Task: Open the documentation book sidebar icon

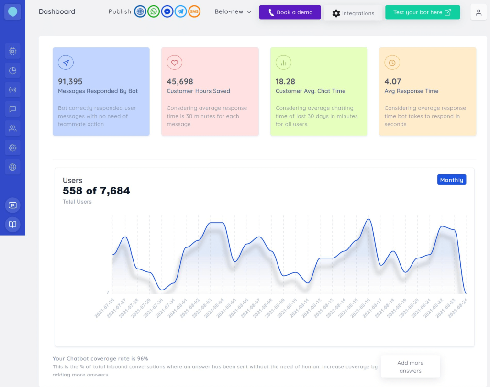Action: (x=12, y=224)
